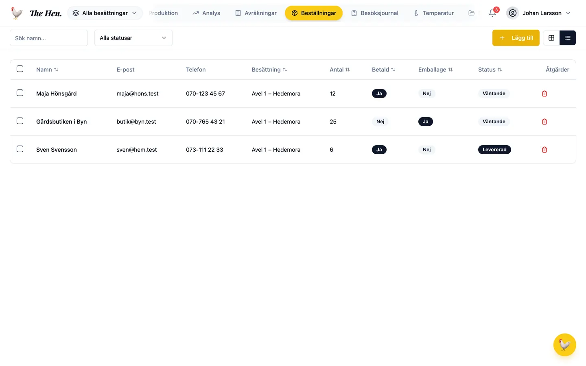Sort table by Namn column
The width and height of the screenshot is (586, 366).
[47, 70]
